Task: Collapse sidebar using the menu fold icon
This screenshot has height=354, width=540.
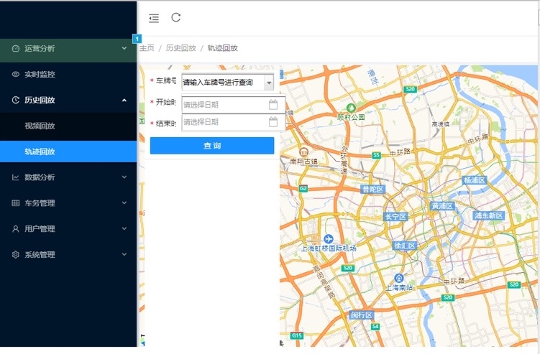Action: pos(154,18)
